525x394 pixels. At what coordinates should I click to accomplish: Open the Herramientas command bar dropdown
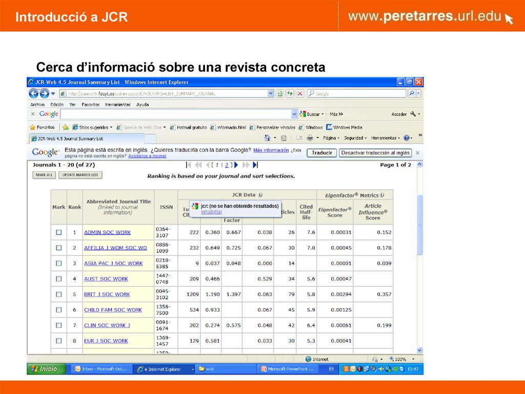pos(386,137)
